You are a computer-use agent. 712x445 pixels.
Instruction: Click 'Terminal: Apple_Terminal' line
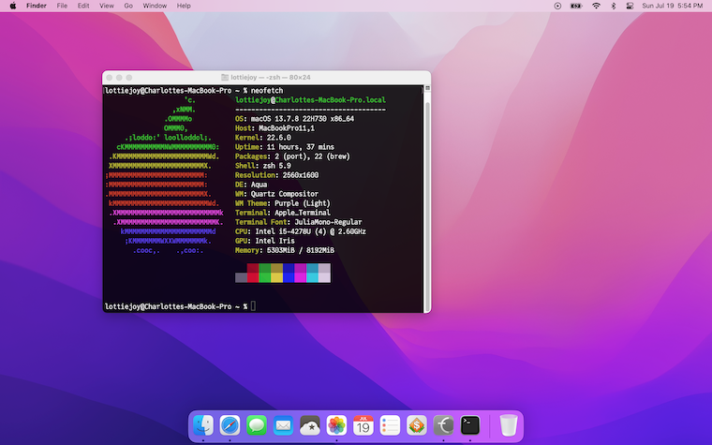pos(283,213)
